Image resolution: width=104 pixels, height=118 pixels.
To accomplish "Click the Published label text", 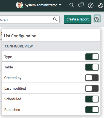I will point(12,110).
